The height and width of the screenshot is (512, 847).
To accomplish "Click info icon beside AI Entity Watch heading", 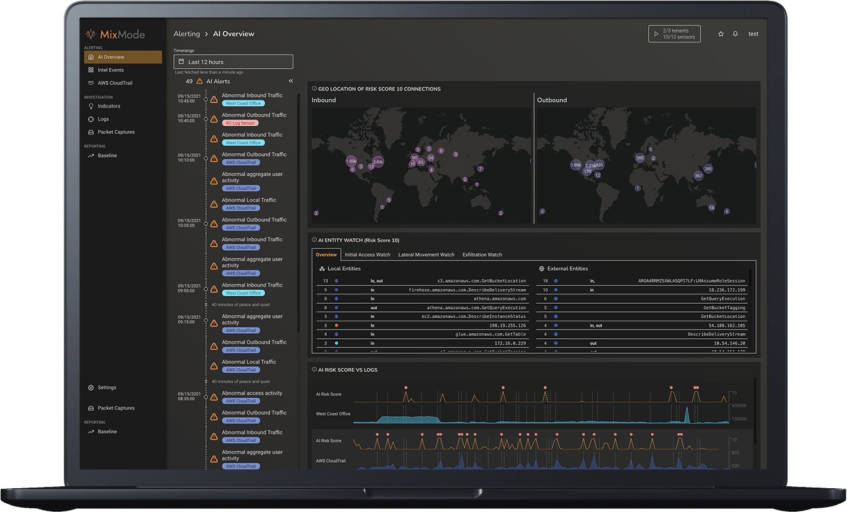I will (314, 240).
